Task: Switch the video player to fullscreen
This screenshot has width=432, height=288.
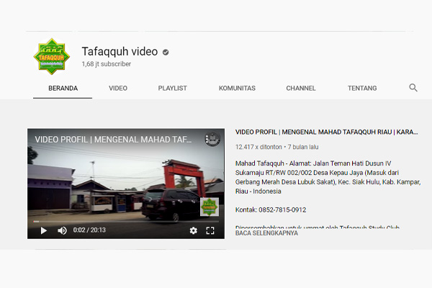Action: click(210, 230)
